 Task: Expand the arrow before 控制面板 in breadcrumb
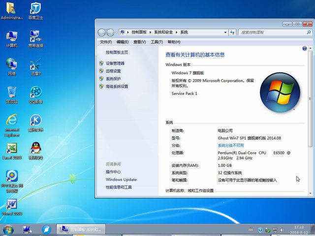(128, 32)
